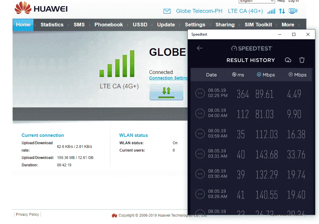Click connection icon for 03:59 AM result
This screenshot has width=319, height=224.
(x=200, y=133)
